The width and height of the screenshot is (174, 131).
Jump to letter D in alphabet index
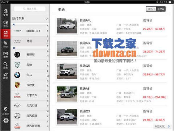pos(48,41)
